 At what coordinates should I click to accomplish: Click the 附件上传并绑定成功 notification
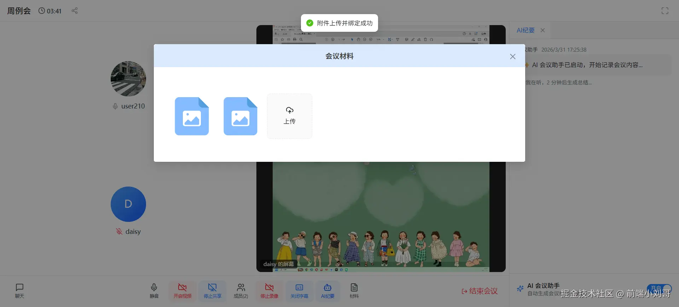(339, 23)
